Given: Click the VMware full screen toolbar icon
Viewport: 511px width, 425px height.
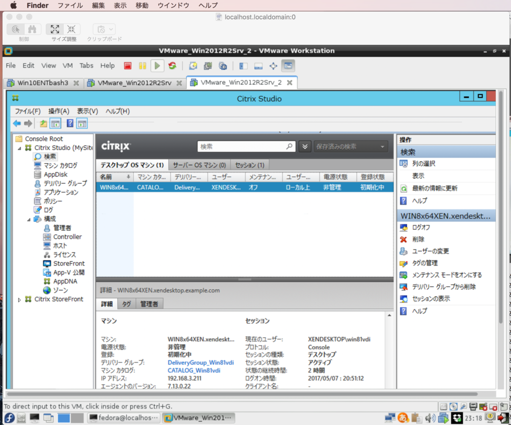Looking at the screenshot, I should pyautogui.click(x=273, y=66).
